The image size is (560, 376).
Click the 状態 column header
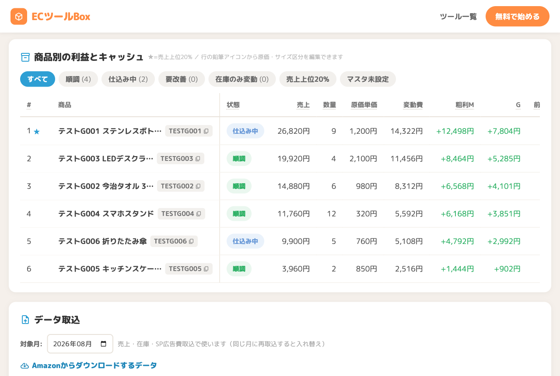[x=233, y=105]
